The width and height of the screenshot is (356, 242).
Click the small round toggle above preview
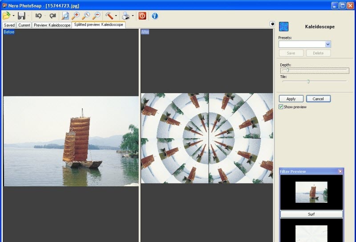tap(272, 24)
